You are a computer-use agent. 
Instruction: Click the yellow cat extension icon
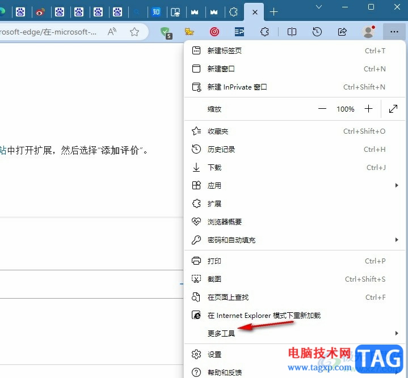point(189,32)
